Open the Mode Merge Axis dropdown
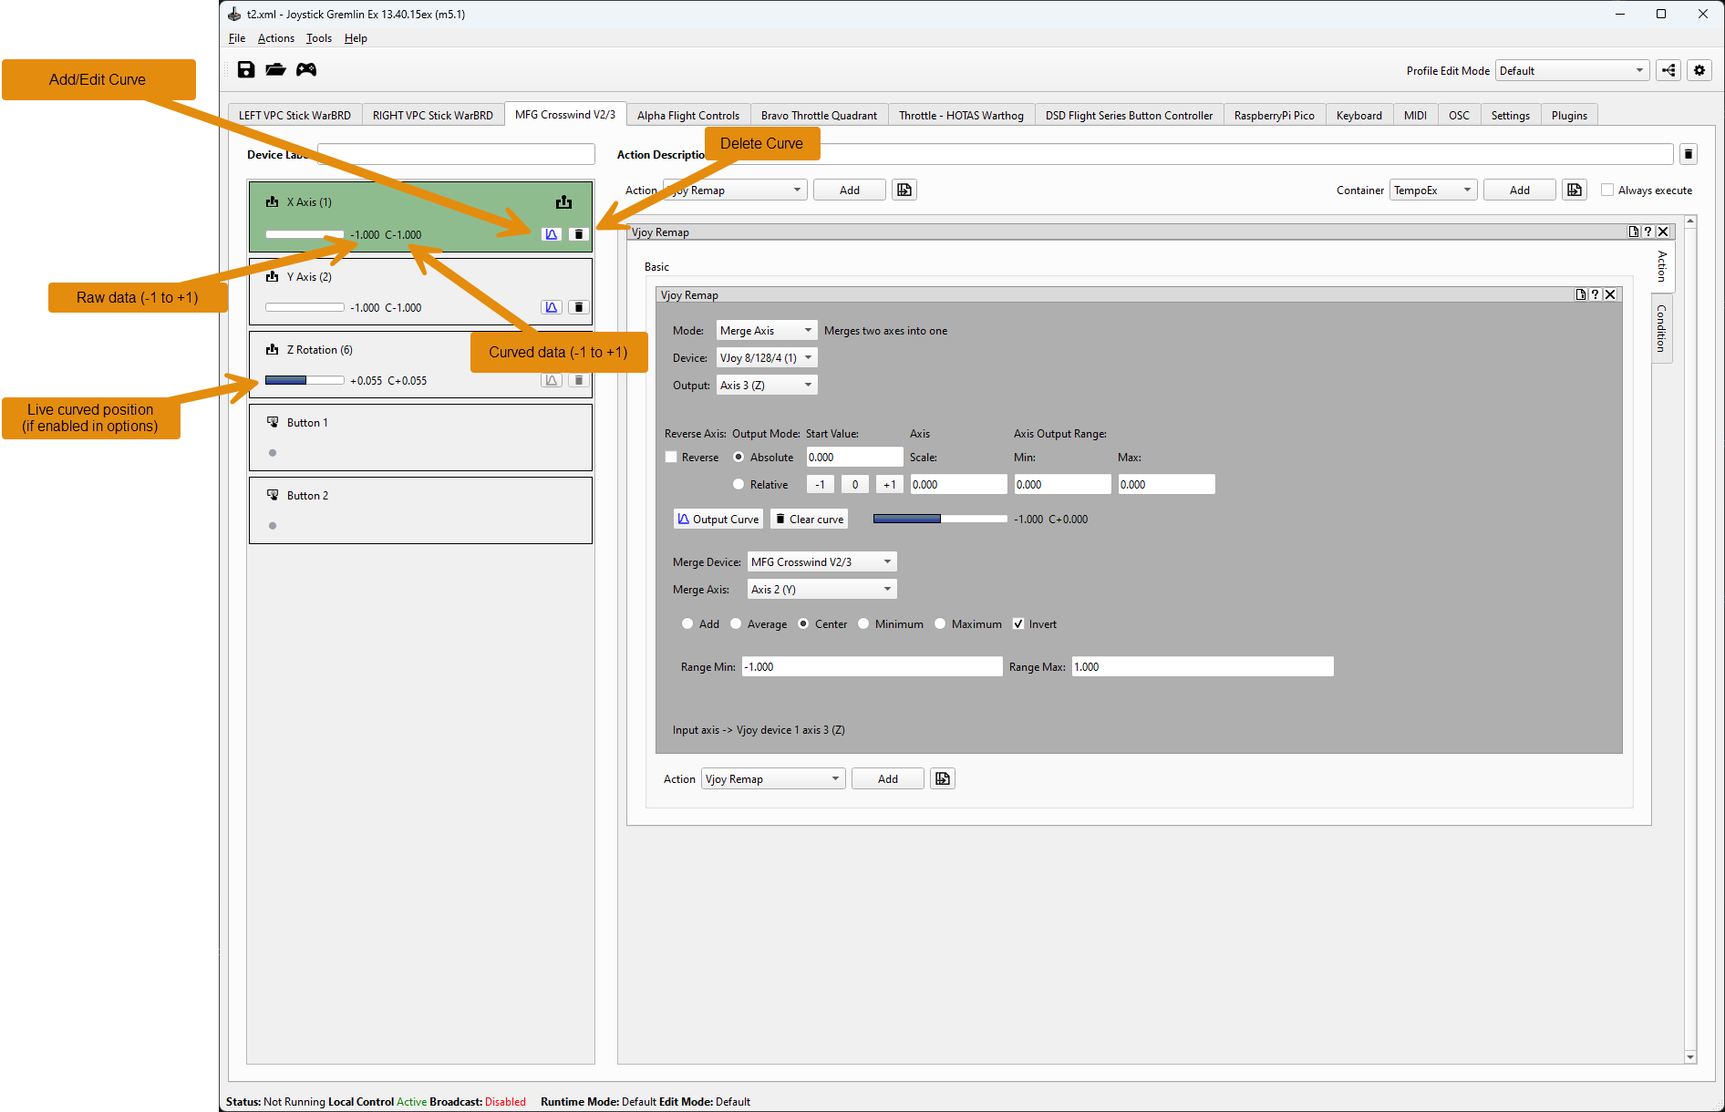Image resolution: width=1725 pixels, height=1112 pixels. pyautogui.click(x=767, y=330)
